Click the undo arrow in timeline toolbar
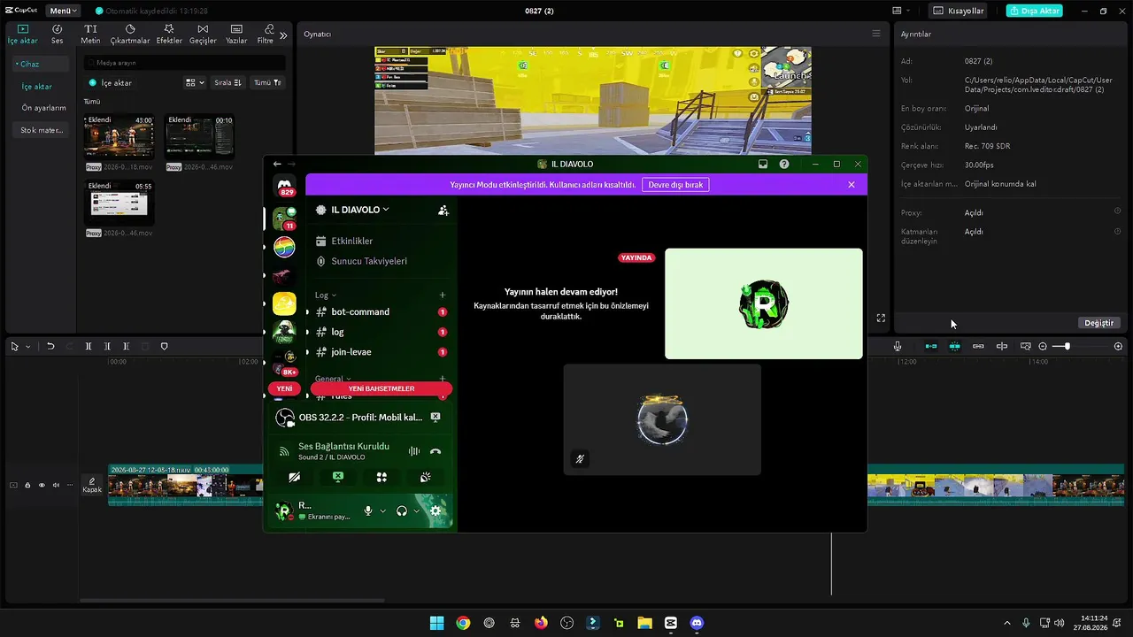Image resolution: width=1133 pixels, height=637 pixels. point(50,347)
